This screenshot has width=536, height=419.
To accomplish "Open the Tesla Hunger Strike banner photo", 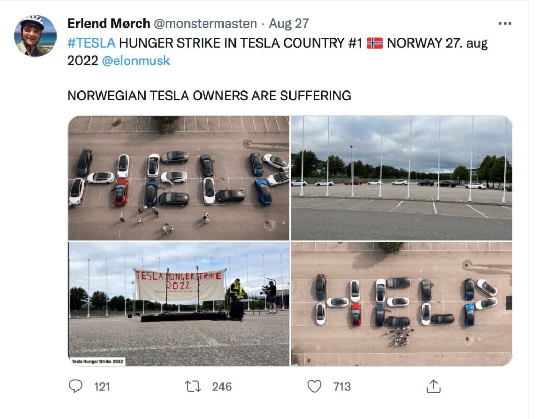I will [179, 303].
